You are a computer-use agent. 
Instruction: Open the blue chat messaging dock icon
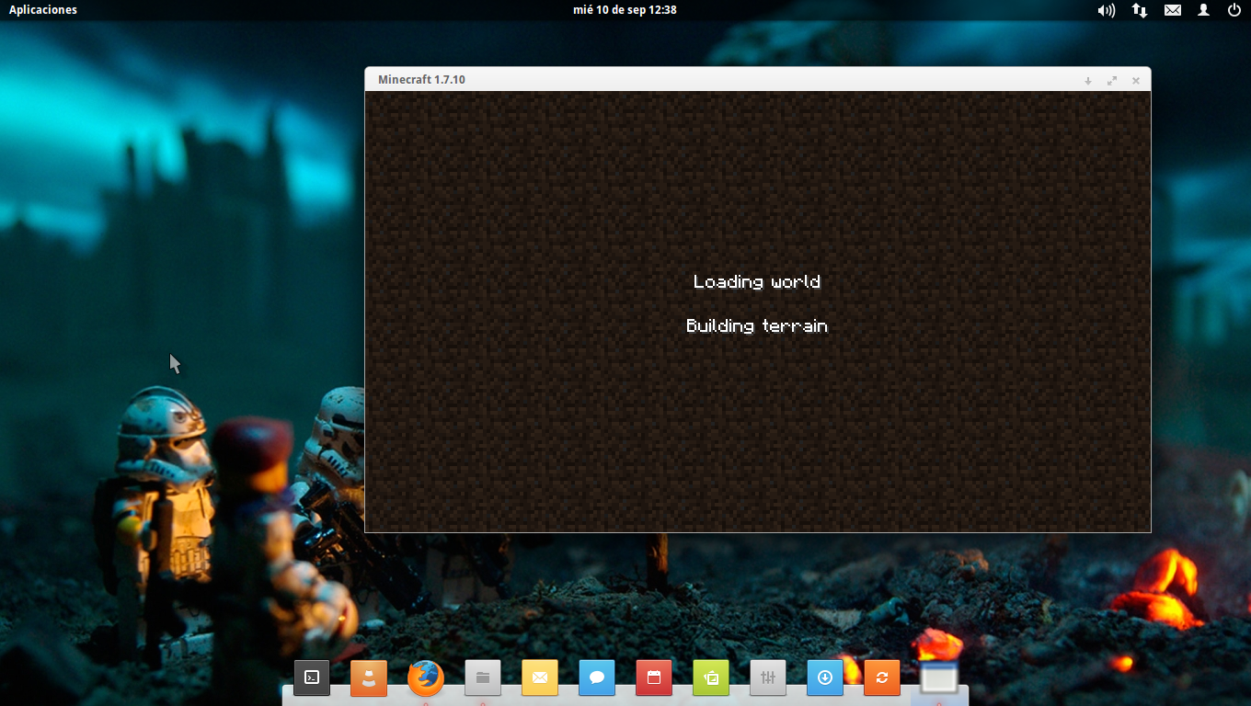pyautogui.click(x=597, y=678)
